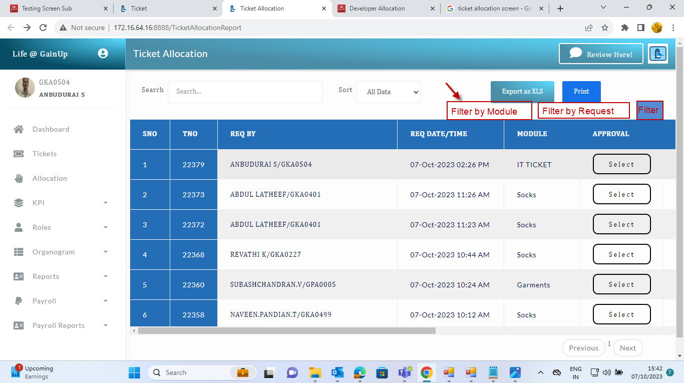684x383 pixels.
Task: Click the Review Here! button
Action: pyautogui.click(x=601, y=54)
